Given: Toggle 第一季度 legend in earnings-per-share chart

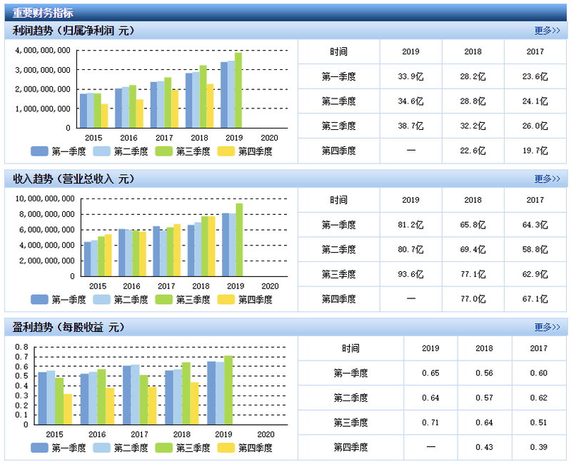Looking at the screenshot, I should pos(39,448).
